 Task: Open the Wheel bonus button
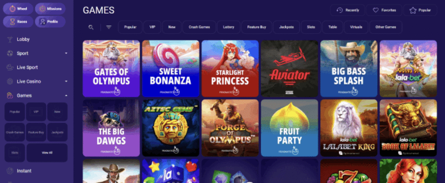18,9
